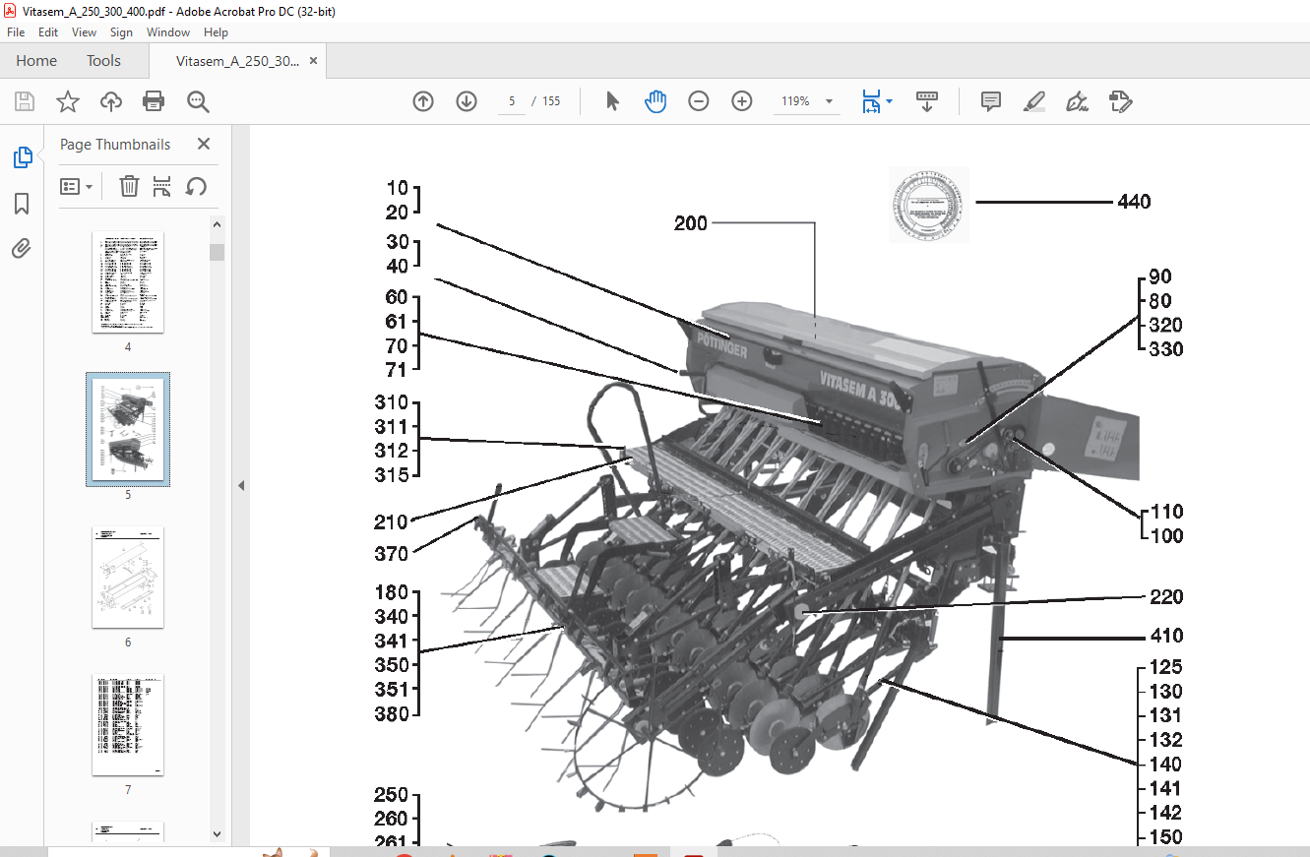Open the Attachments paperclip panel icon
This screenshot has width=1310, height=857.
[22, 248]
